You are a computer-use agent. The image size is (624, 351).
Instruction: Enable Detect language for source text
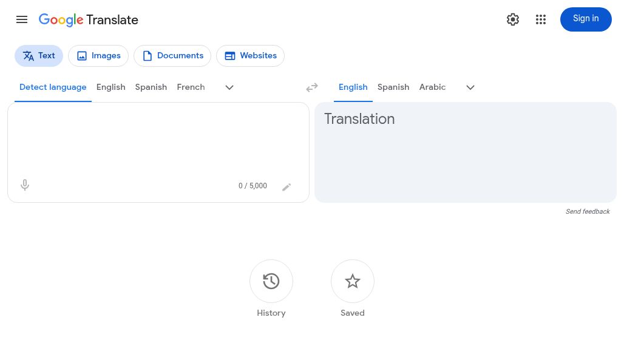pos(53,87)
